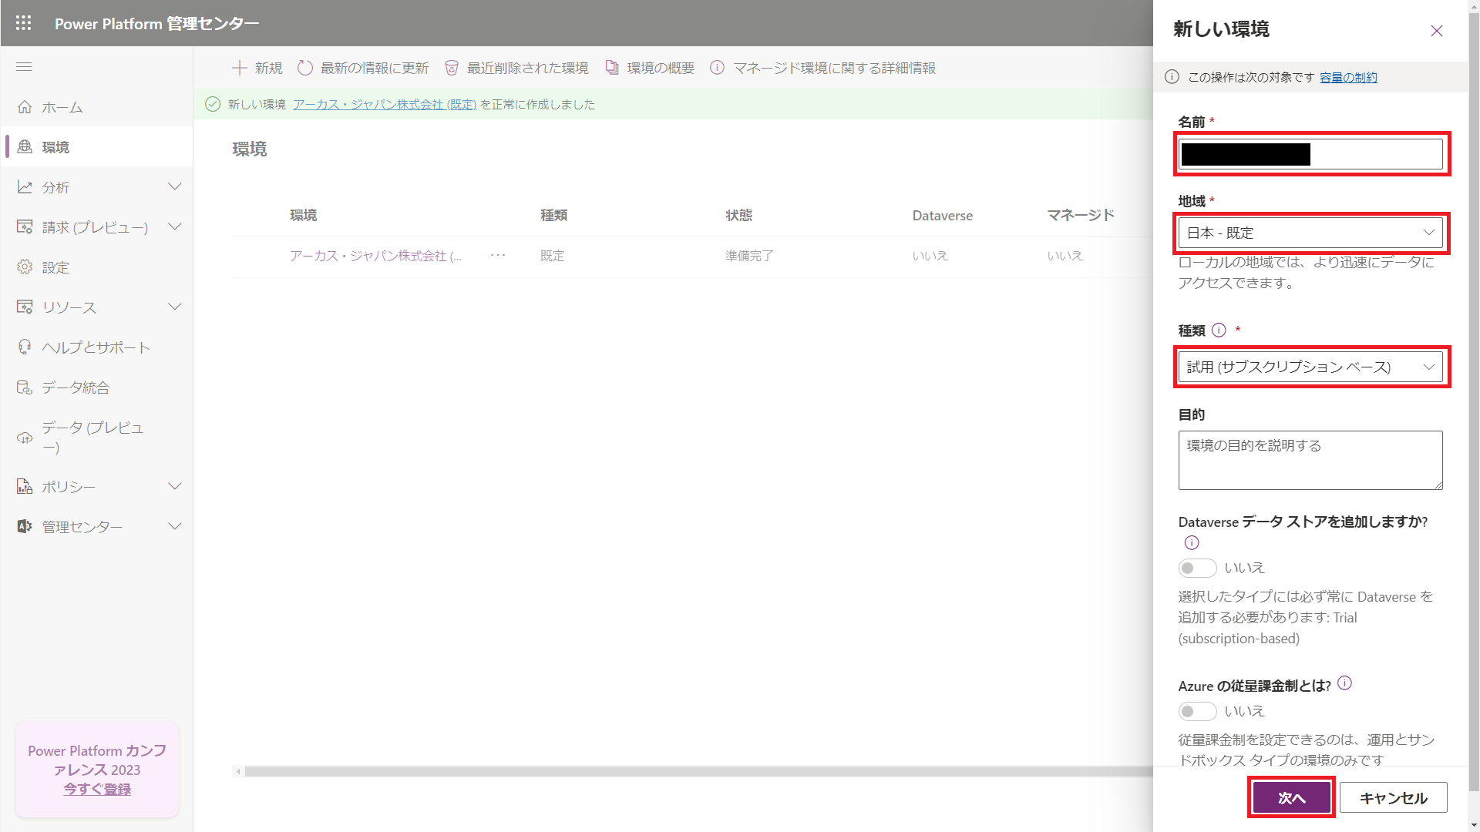The width and height of the screenshot is (1480, 832).
Task: Click the データ (プレビュー) cloud icon
Action: (25, 438)
